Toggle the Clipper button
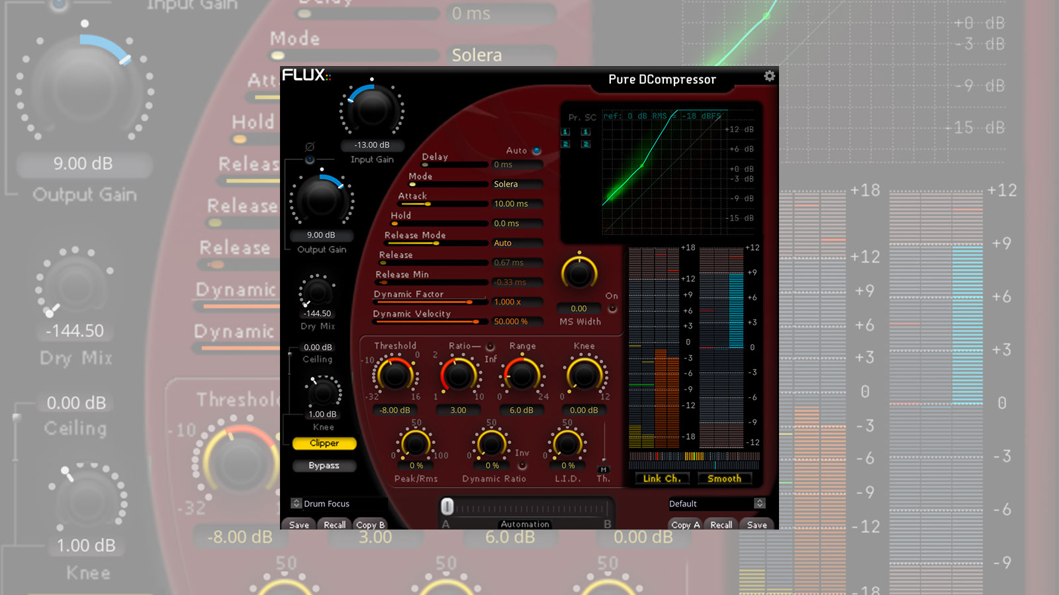1059x595 pixels. pyautogui.click(x=324, y=444)
